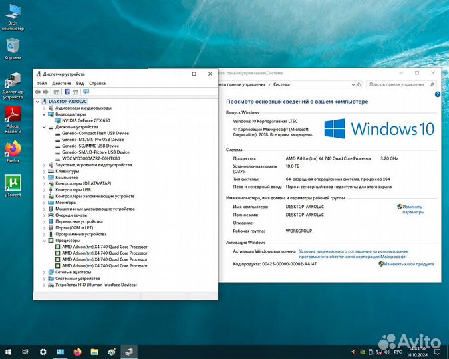The width and height of the screenshot is (449, 359).
Task: Collapse the Процессоры tree node
Action: click(45, 241)
